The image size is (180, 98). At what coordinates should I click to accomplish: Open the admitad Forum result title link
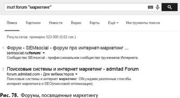point(72,69)
